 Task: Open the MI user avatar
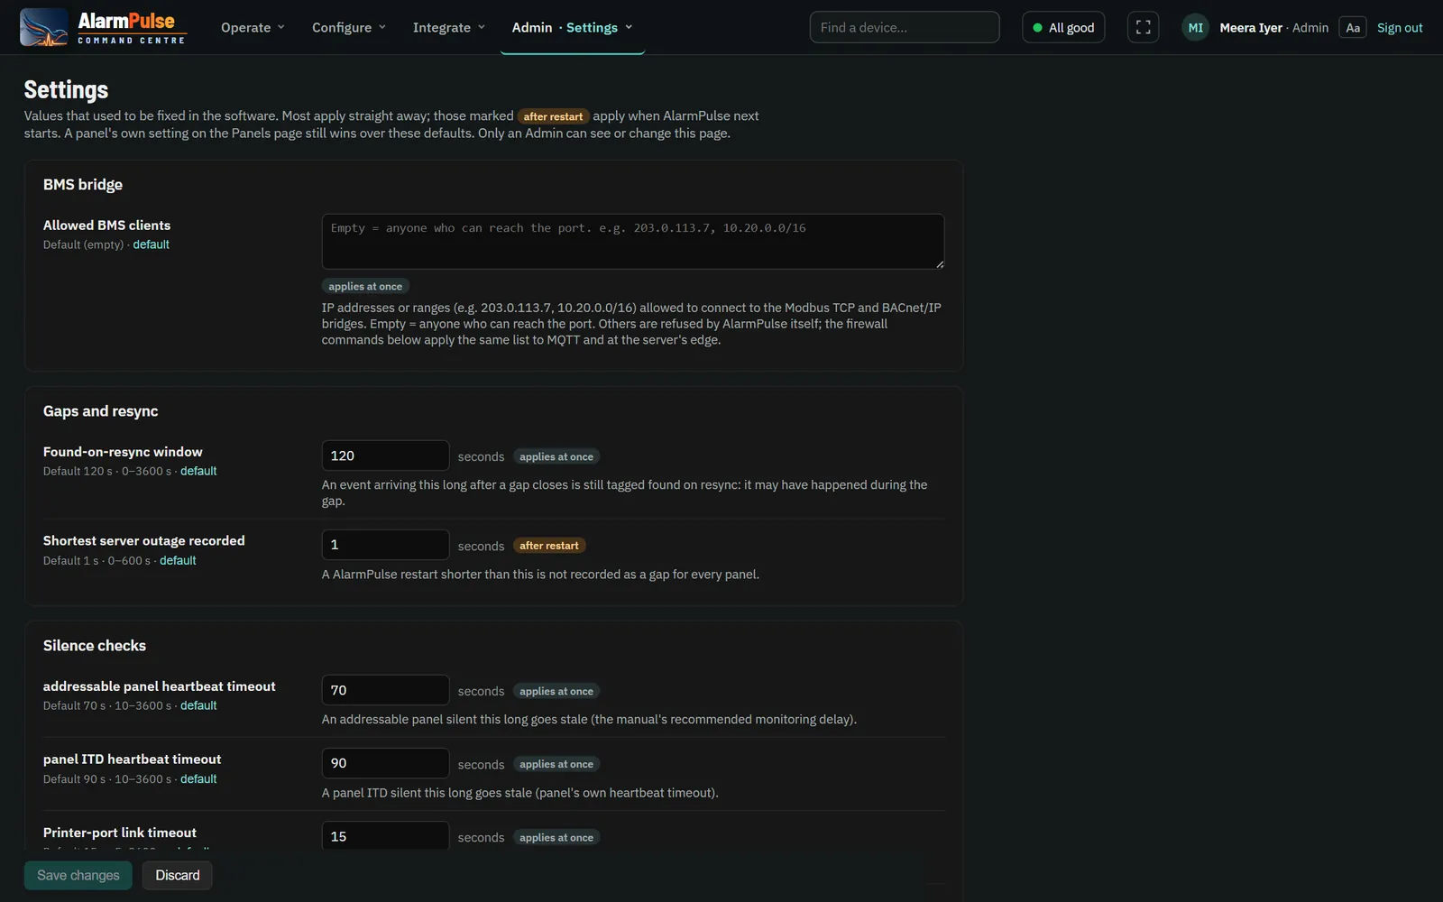pyautogui.click(x=1195, y=27)
